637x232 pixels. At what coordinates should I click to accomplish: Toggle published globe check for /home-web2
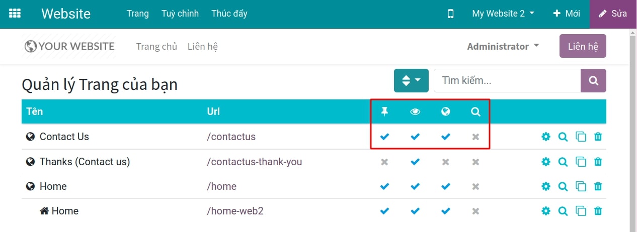(445, 211)
